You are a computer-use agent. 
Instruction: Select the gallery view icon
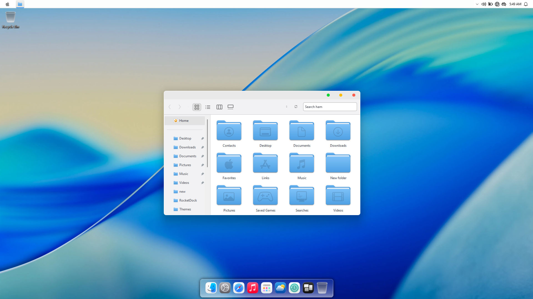(x=230, y=107)
